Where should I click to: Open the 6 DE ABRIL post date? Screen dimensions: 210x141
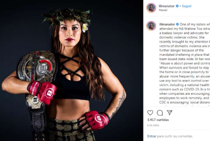click(153, 125)
